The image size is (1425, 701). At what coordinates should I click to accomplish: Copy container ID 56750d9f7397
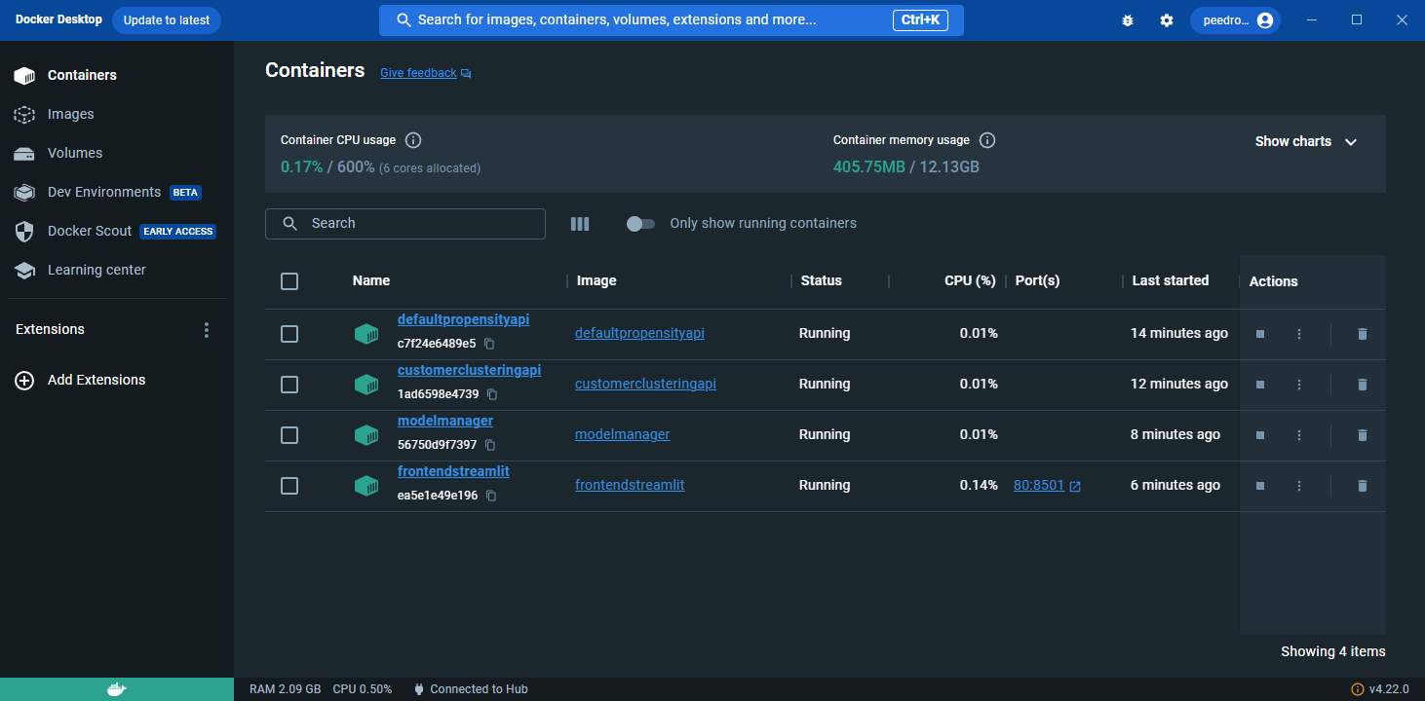490,445
